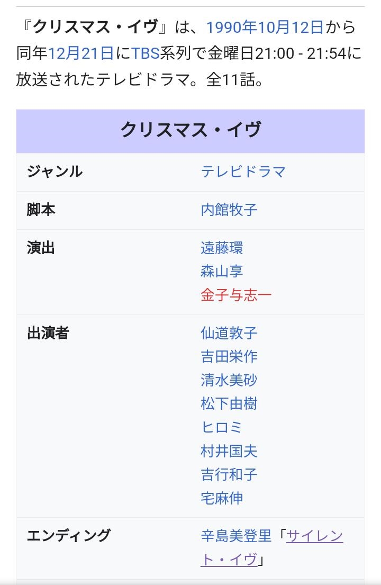381x585 pixels.
Task: Click the 村井国夫 link
Action: click(x=229, y=451)
